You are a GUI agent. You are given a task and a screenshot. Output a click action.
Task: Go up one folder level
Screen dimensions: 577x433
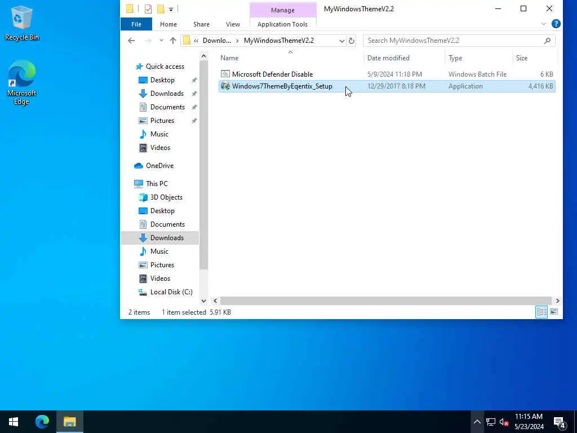[172, 41]
